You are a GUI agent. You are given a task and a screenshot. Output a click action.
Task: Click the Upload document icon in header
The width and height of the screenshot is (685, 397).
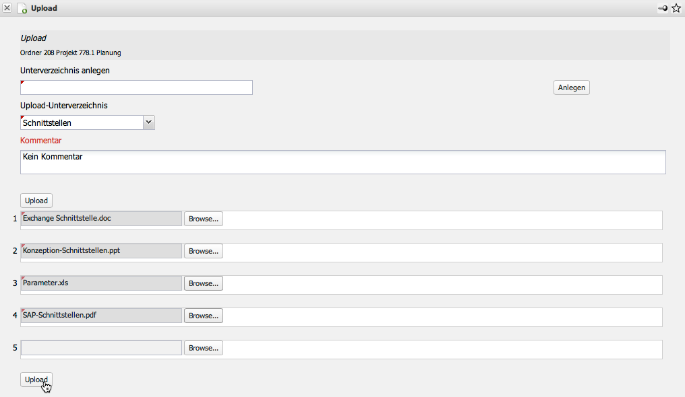(x=22, y=9)
